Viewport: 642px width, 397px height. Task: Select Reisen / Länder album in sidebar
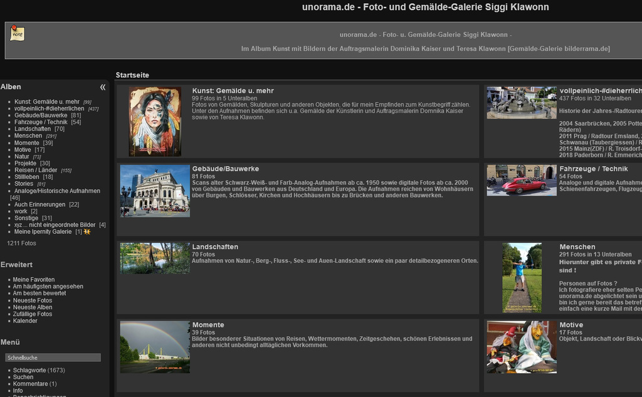pos(36,170)
